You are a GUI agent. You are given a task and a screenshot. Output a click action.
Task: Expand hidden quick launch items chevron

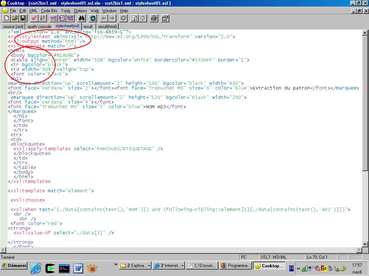coord(116,265)
